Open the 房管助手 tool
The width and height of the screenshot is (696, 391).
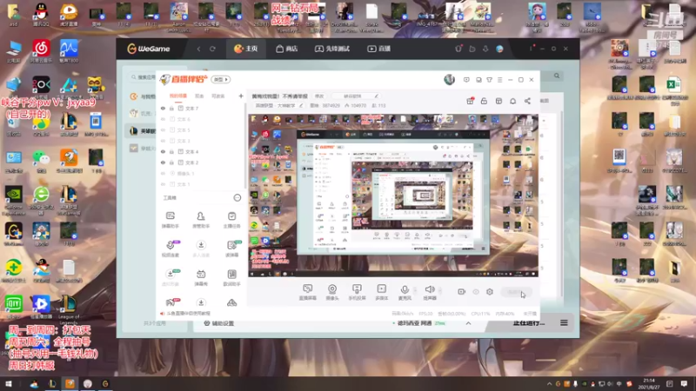[x=201, y=220]
